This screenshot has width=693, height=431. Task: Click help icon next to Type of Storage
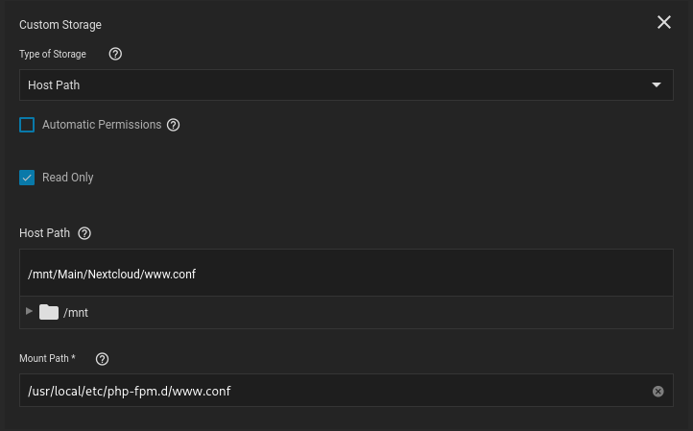(115, 54)
